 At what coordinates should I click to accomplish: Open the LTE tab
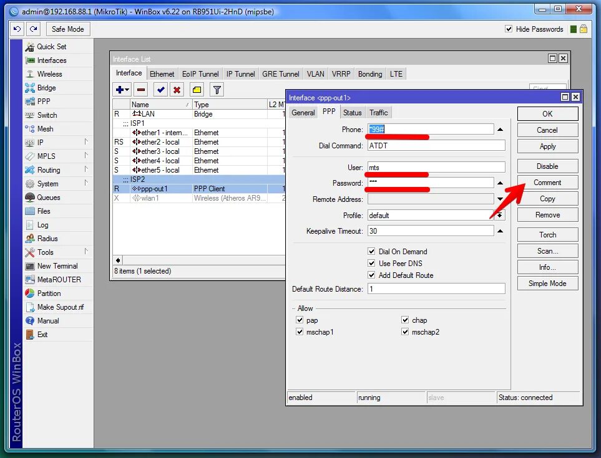396,74
